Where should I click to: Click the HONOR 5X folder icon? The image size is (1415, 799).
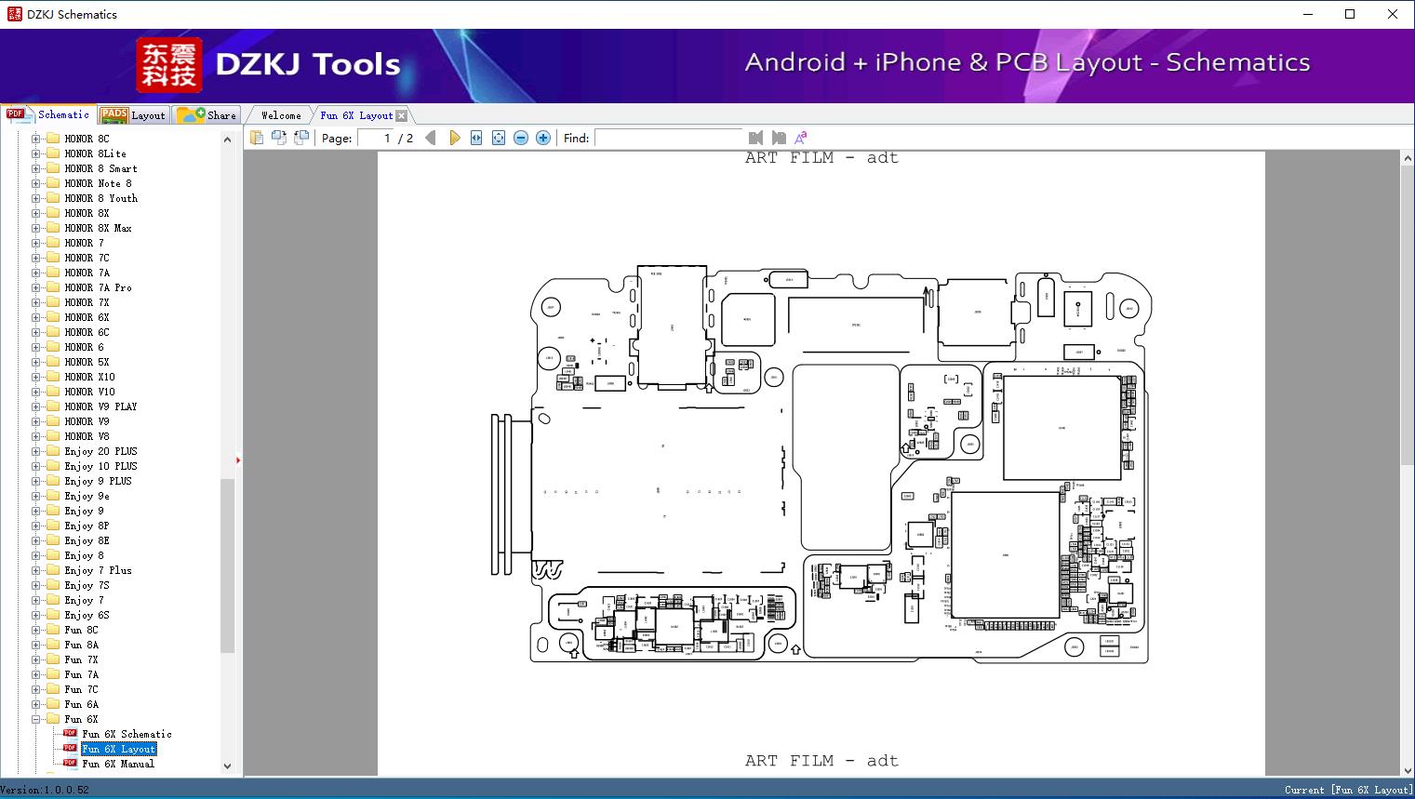point(53,362)
